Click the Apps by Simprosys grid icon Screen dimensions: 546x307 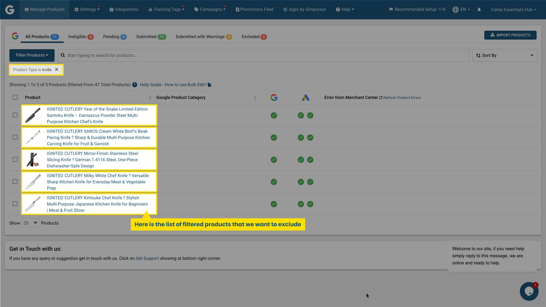pyautogui.click(x=285, y=9)
